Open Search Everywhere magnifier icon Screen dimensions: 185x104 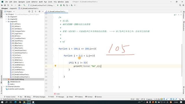pyautogui.click(x=180, y=5)
